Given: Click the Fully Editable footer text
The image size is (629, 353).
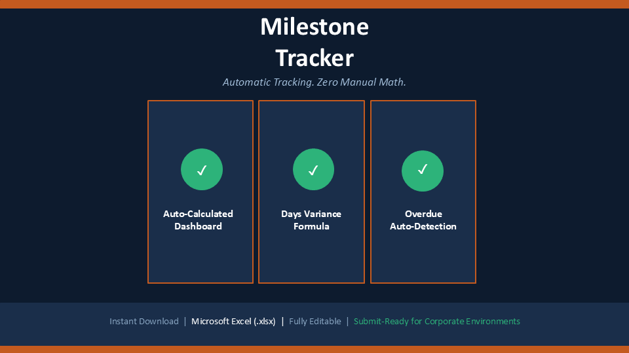Looking at the screenshot, I should pos(315,322).
